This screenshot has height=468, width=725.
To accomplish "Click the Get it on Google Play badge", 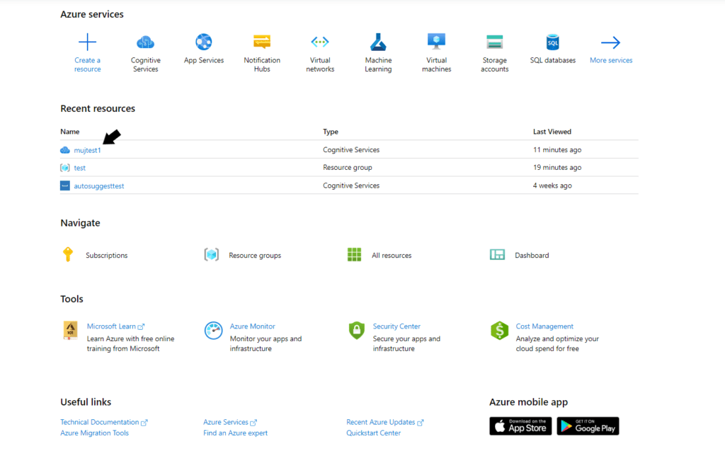I will [588, 426].
